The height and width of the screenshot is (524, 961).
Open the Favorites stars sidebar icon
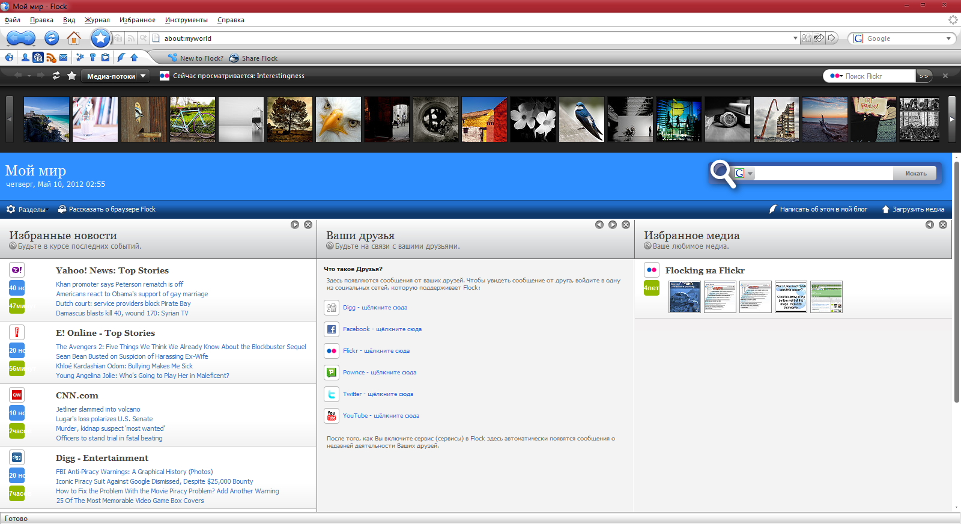[x=80, y=58]
